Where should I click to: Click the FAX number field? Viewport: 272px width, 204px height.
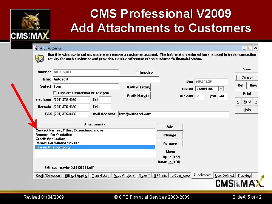[71, 114]
